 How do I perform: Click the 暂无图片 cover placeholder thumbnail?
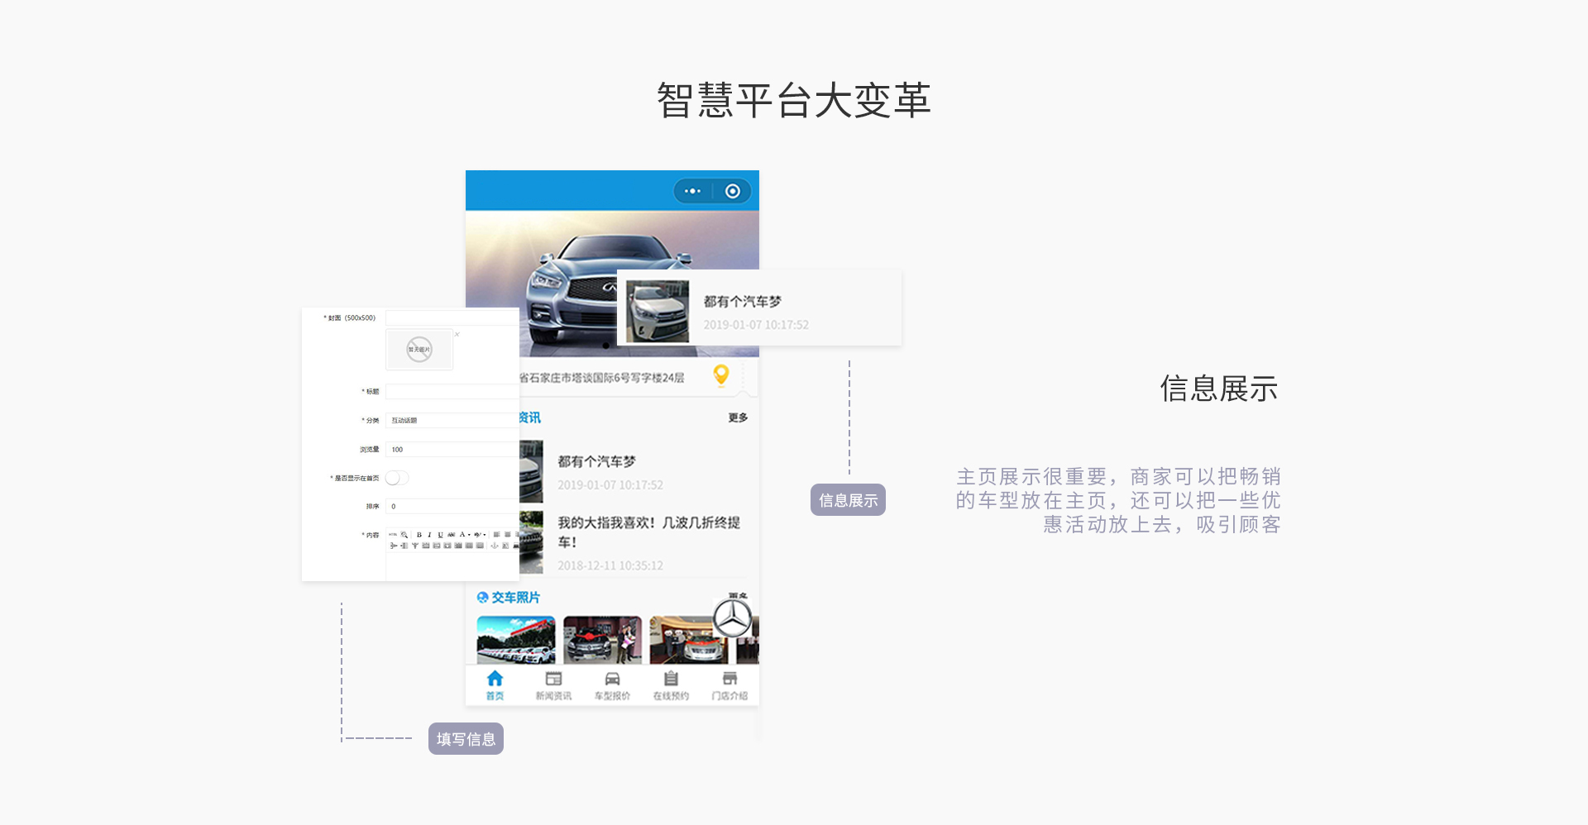(x=419, y=349)
